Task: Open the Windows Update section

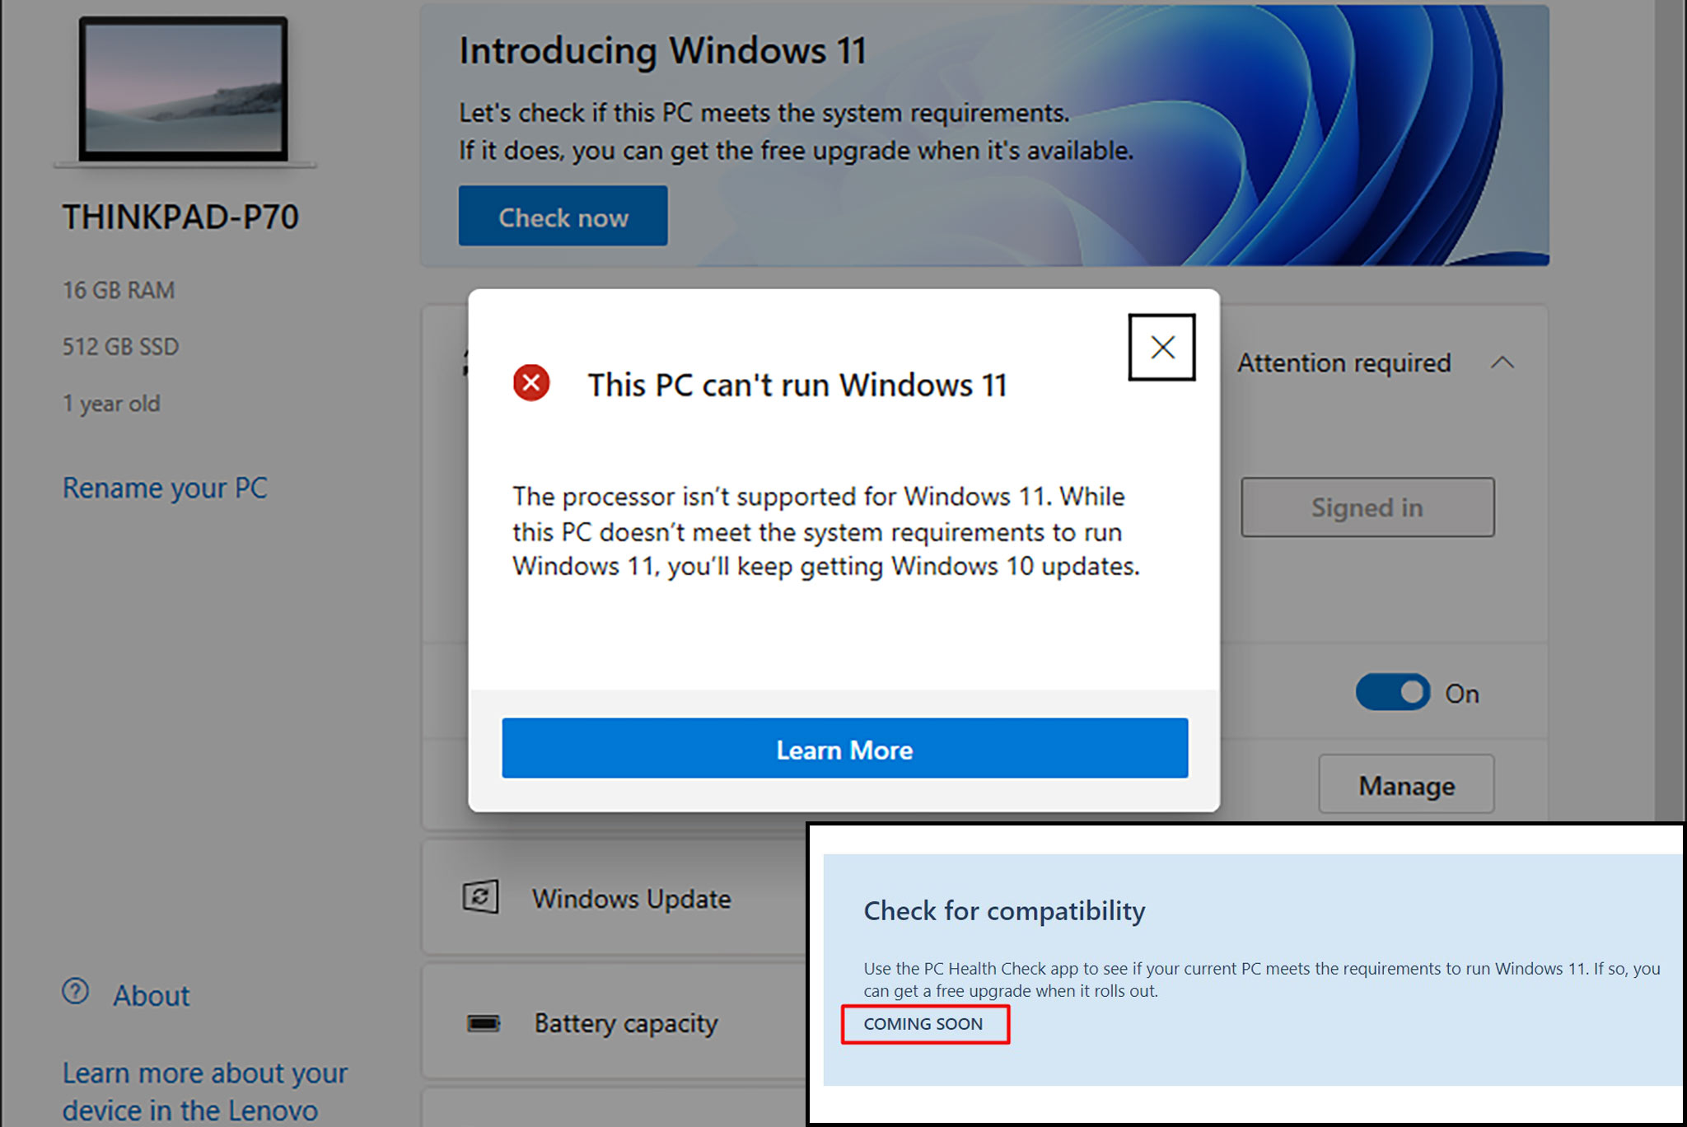Action: click(615, 897)
